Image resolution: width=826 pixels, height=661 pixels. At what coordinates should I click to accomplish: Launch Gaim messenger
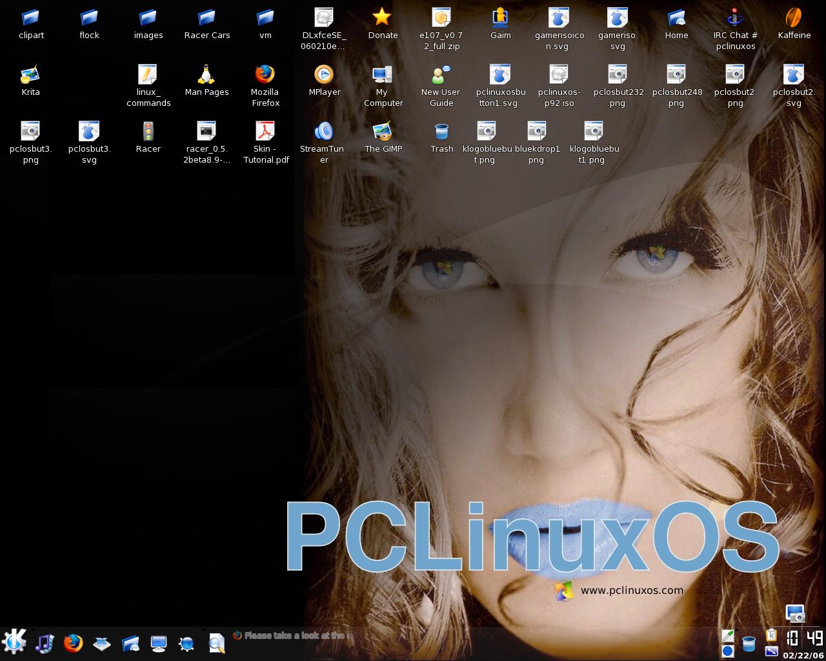pyautogui.click(x=500, y=18)
